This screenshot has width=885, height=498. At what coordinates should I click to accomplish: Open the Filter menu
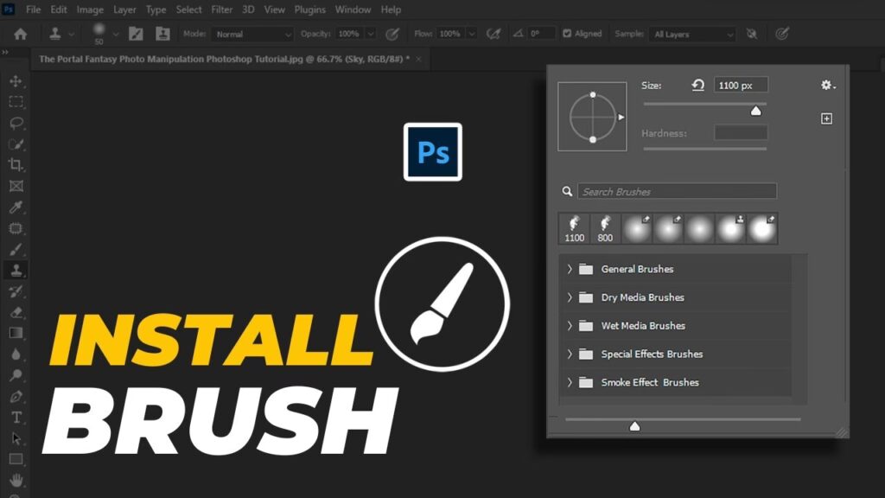[222, 10]
